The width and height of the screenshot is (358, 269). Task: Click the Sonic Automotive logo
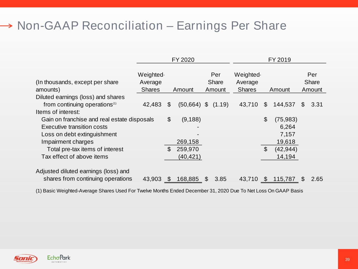[25, 259]
